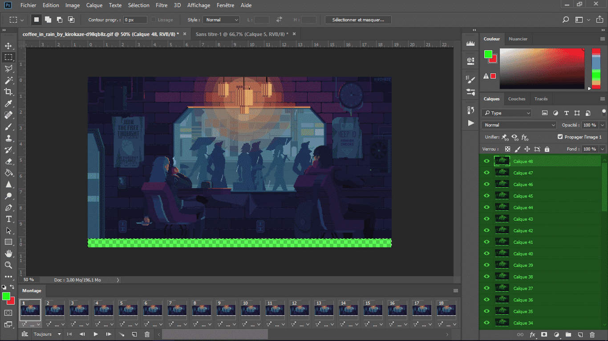Open the Normal blend mode dropdown
The width and height of the screenshot is (608, 341).
(519, 125)
